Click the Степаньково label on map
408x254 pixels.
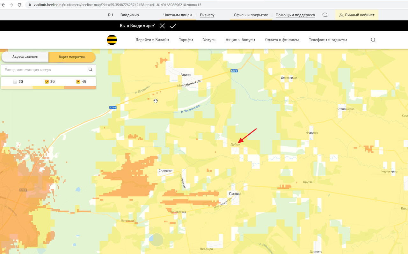[x=346, y=109]
